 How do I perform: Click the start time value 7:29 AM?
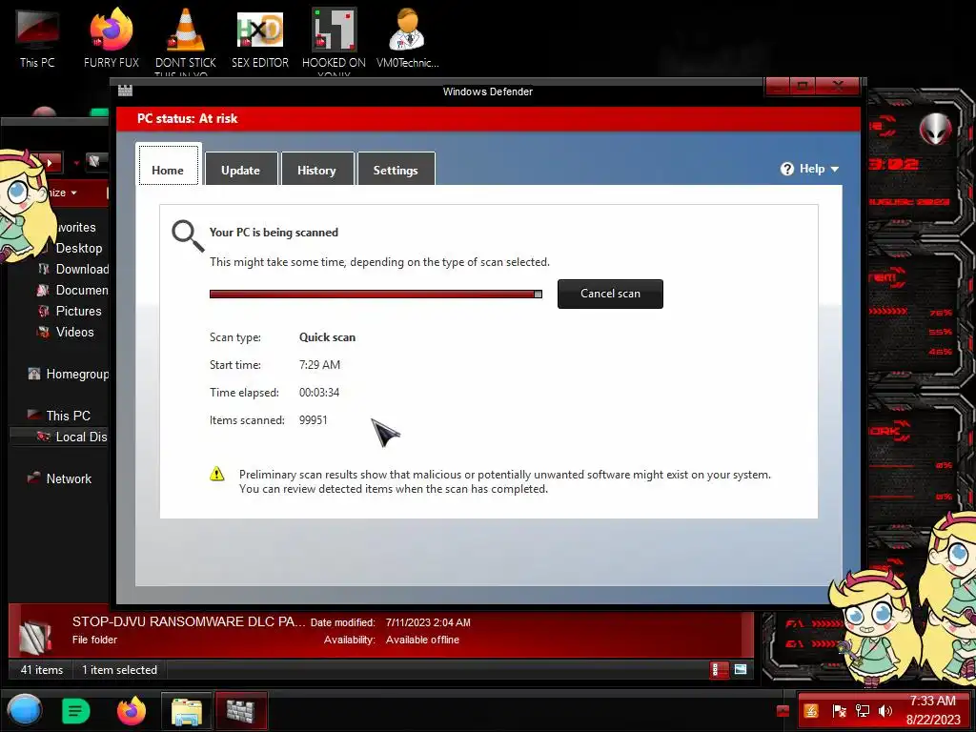(319, 365)
